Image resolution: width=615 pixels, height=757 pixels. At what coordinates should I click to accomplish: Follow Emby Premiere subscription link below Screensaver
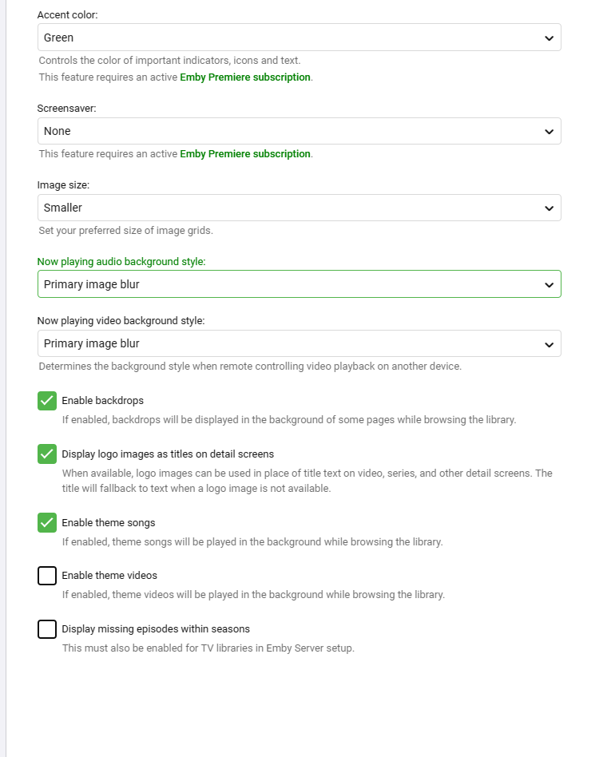pyautogui.click(x=245, y=154)
